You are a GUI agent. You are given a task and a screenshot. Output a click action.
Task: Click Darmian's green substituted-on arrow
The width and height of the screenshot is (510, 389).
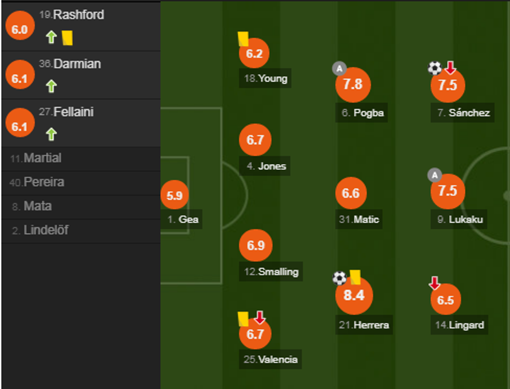[x=51, y=86]
